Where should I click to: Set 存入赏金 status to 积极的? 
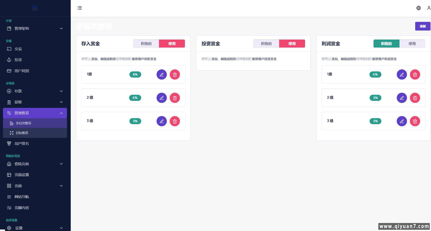pyautogui.click(x=146, y=44)
